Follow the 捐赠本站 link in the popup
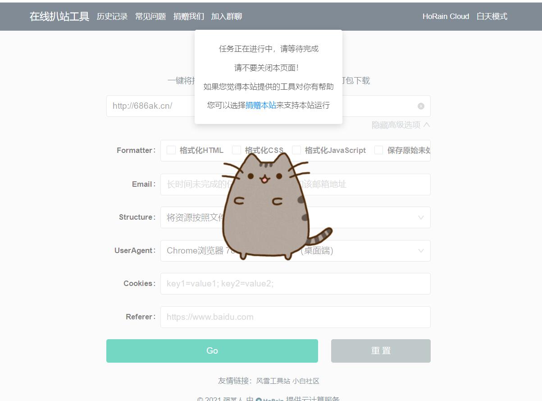Image resolution: width=542 pixels, height=401 pixels. (x=261, y=105)
